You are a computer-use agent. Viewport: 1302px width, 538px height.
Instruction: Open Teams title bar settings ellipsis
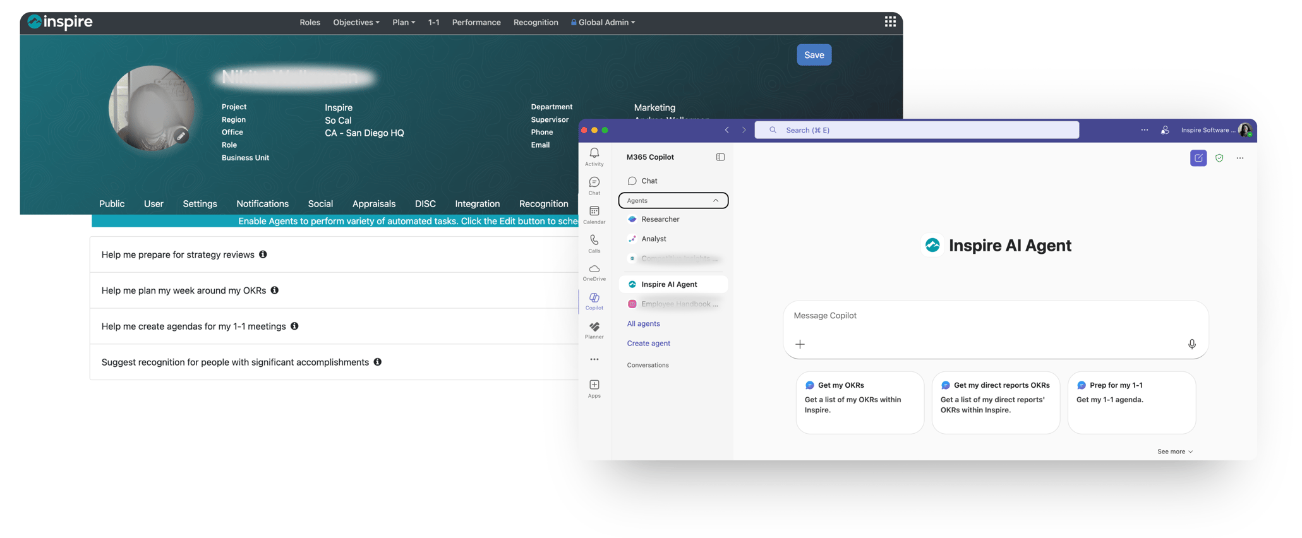pos(1144,130)
